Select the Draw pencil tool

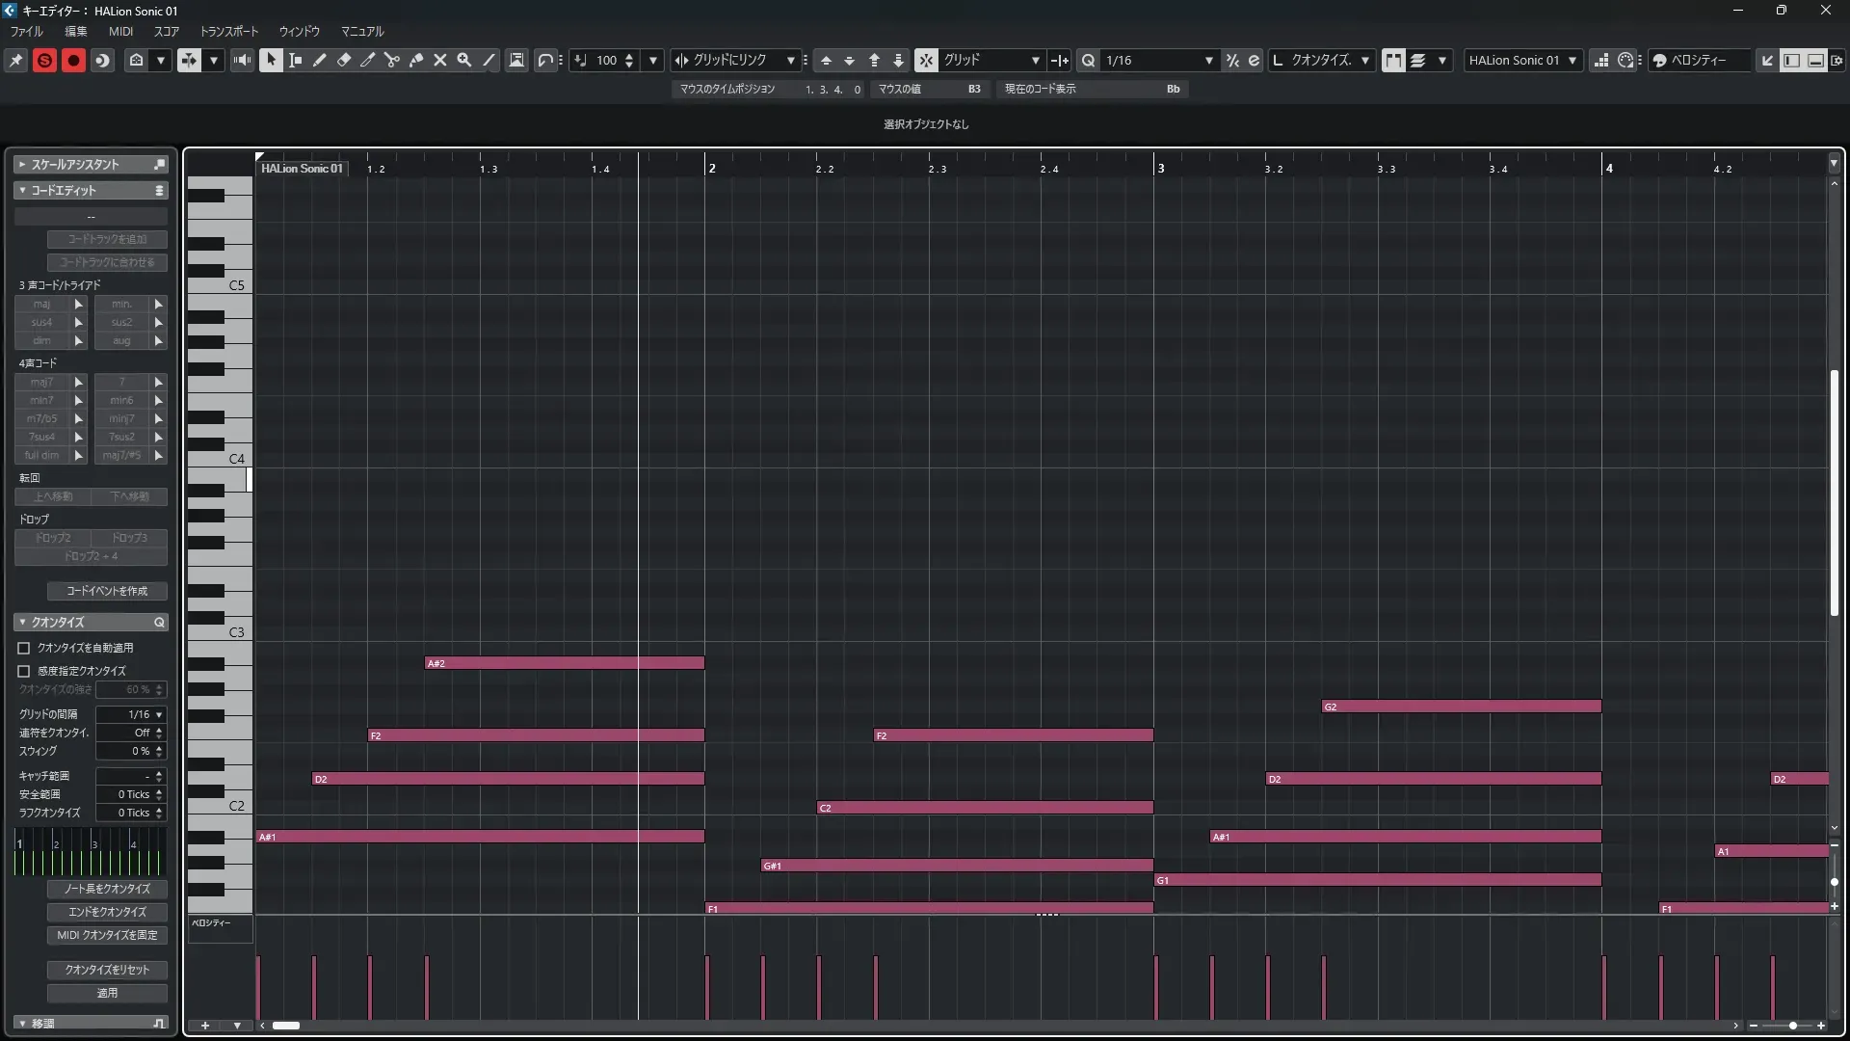click(x=320, y=60)
